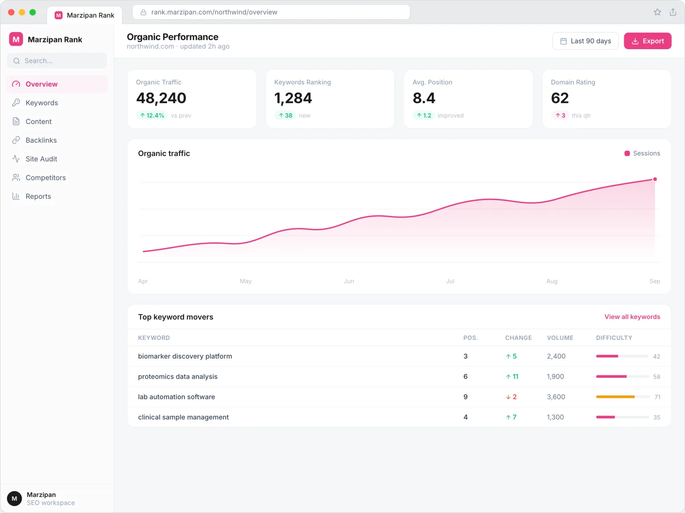Screen dimensions: 685x513
Task: Click the download icon on Export button
Action: point(635,41)
